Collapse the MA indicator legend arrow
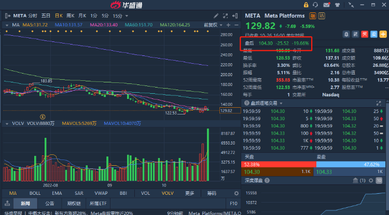Screen dimensions: 389x215 coord(7,25)
